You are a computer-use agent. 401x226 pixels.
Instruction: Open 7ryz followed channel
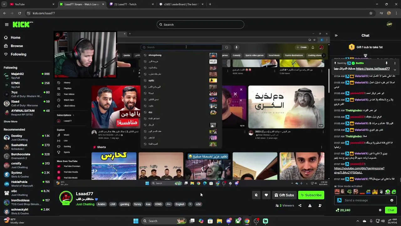[x=26, y=94]
